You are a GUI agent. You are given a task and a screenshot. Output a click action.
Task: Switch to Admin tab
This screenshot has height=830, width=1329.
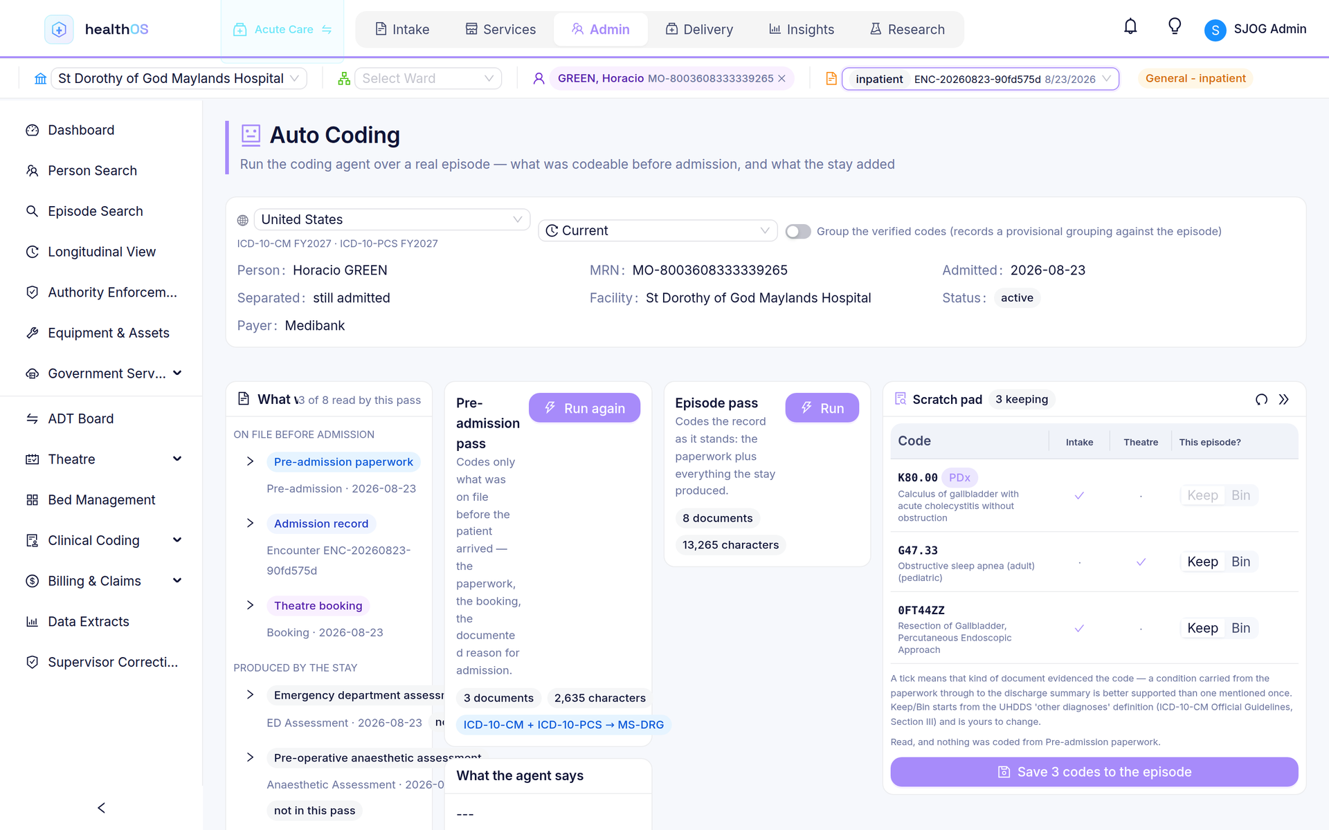pos(600,30)
